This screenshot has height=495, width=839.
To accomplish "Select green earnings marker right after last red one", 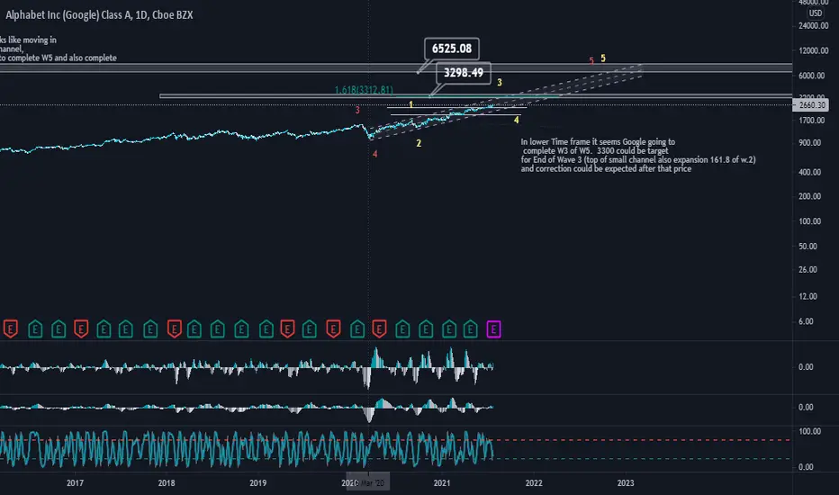I will (402, 328).
